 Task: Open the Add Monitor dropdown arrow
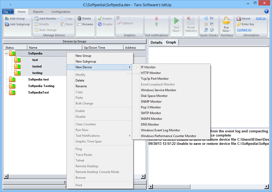58,18
